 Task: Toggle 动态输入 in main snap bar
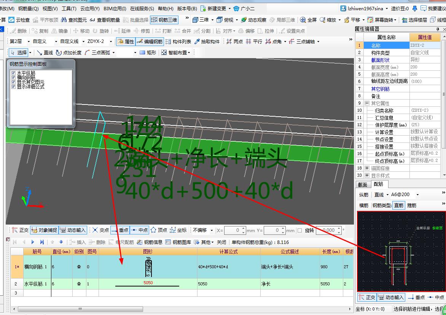click(x=73, y=230)
